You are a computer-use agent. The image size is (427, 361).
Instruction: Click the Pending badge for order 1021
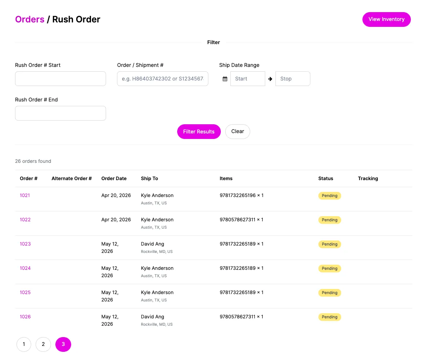coord(329,196)
